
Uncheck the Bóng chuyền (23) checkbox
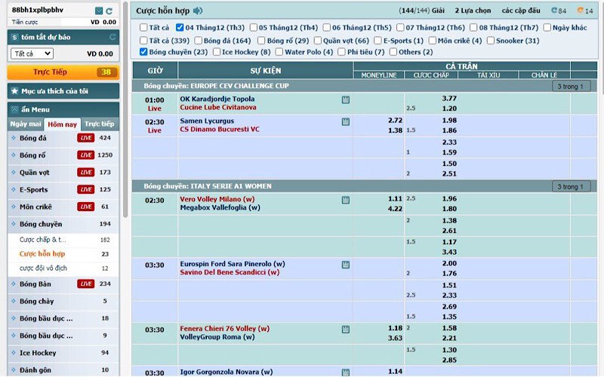[x=144, y=52]
